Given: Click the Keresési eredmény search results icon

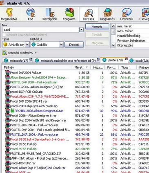Looking at the screenshot, I should coord(4,53).
